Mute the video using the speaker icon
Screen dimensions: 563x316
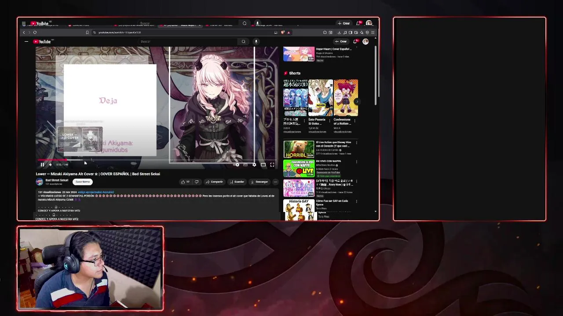pyautogui.click(x=50, y=165)
